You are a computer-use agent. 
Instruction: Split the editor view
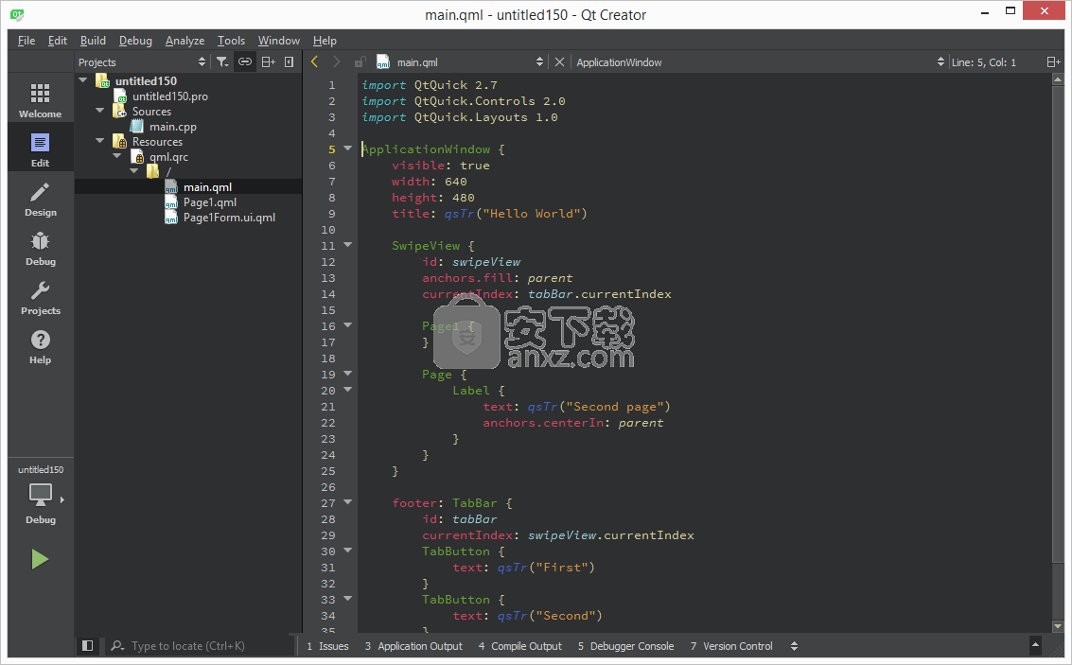click(1053, 62)
